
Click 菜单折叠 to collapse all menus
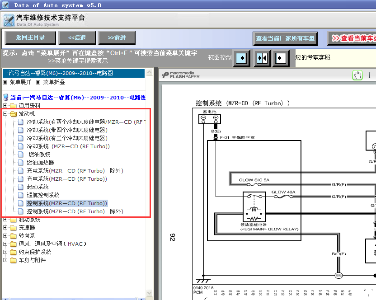(x=54, y=82)
